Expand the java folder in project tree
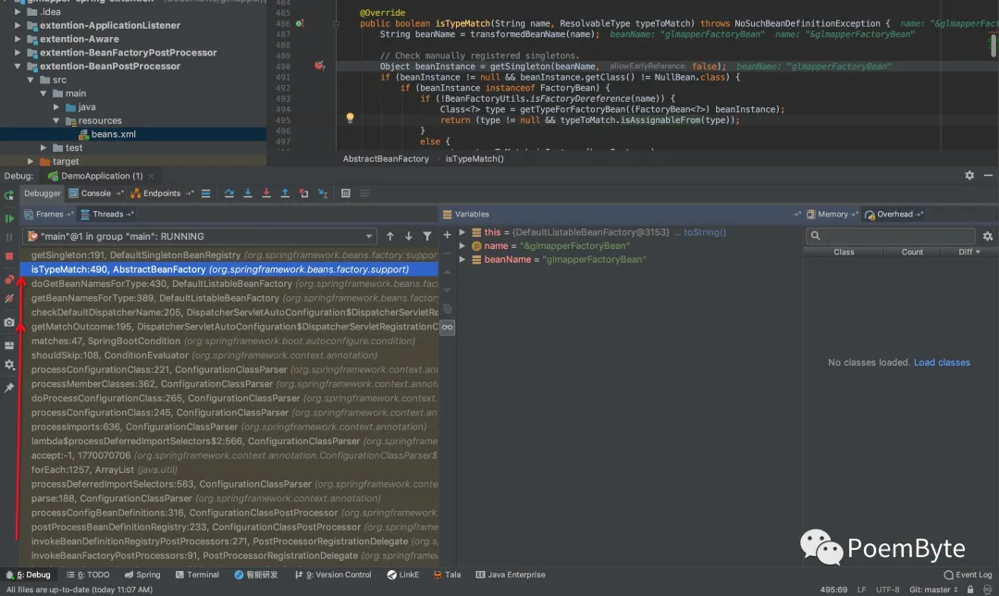This screenshot has height=596, width=999. 56,107
